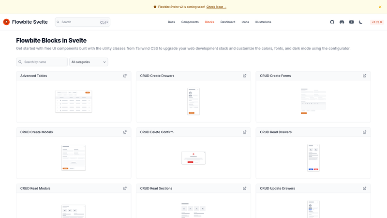This screenshot has width=387, height=218.
Task: Open the Advanced Tables preview thumbnail
Action: pyautogui.click(x=74, y=101)
